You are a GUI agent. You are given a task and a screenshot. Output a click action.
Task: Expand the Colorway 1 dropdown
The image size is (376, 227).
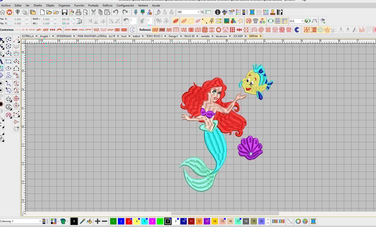[40, 221]
